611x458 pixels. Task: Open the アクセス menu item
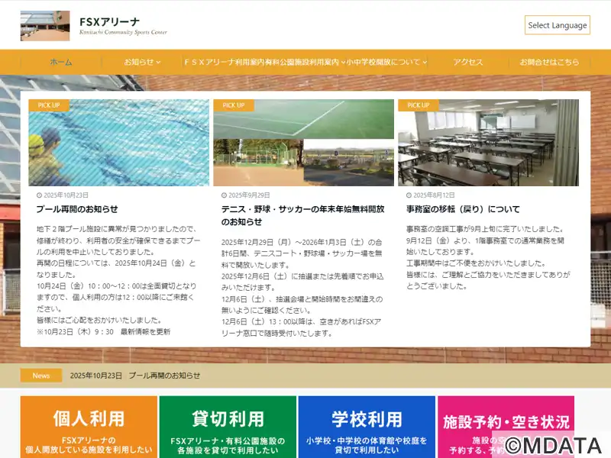point(468,62)
